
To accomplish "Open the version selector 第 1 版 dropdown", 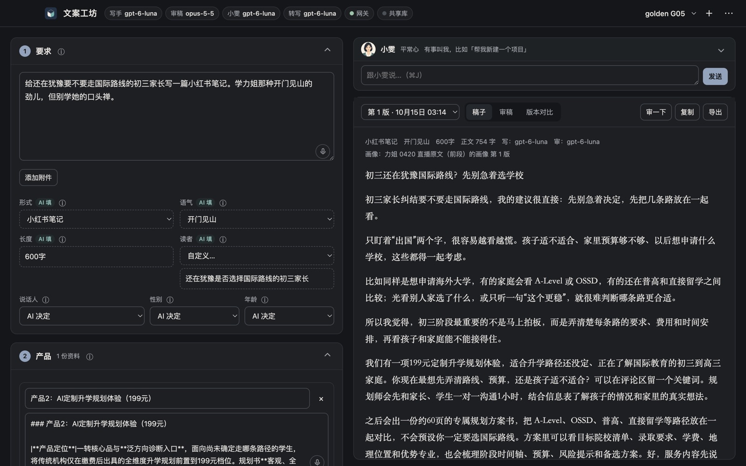I will click(x=410, y=112).
